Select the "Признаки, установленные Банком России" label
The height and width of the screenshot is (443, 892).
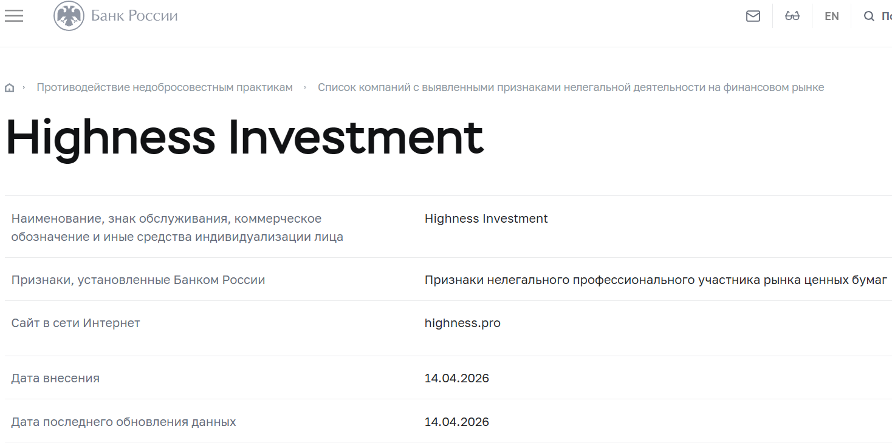(138, 280)
